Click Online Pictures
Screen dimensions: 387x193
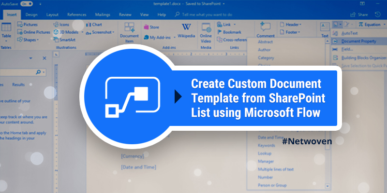click(x=33, y=32)
